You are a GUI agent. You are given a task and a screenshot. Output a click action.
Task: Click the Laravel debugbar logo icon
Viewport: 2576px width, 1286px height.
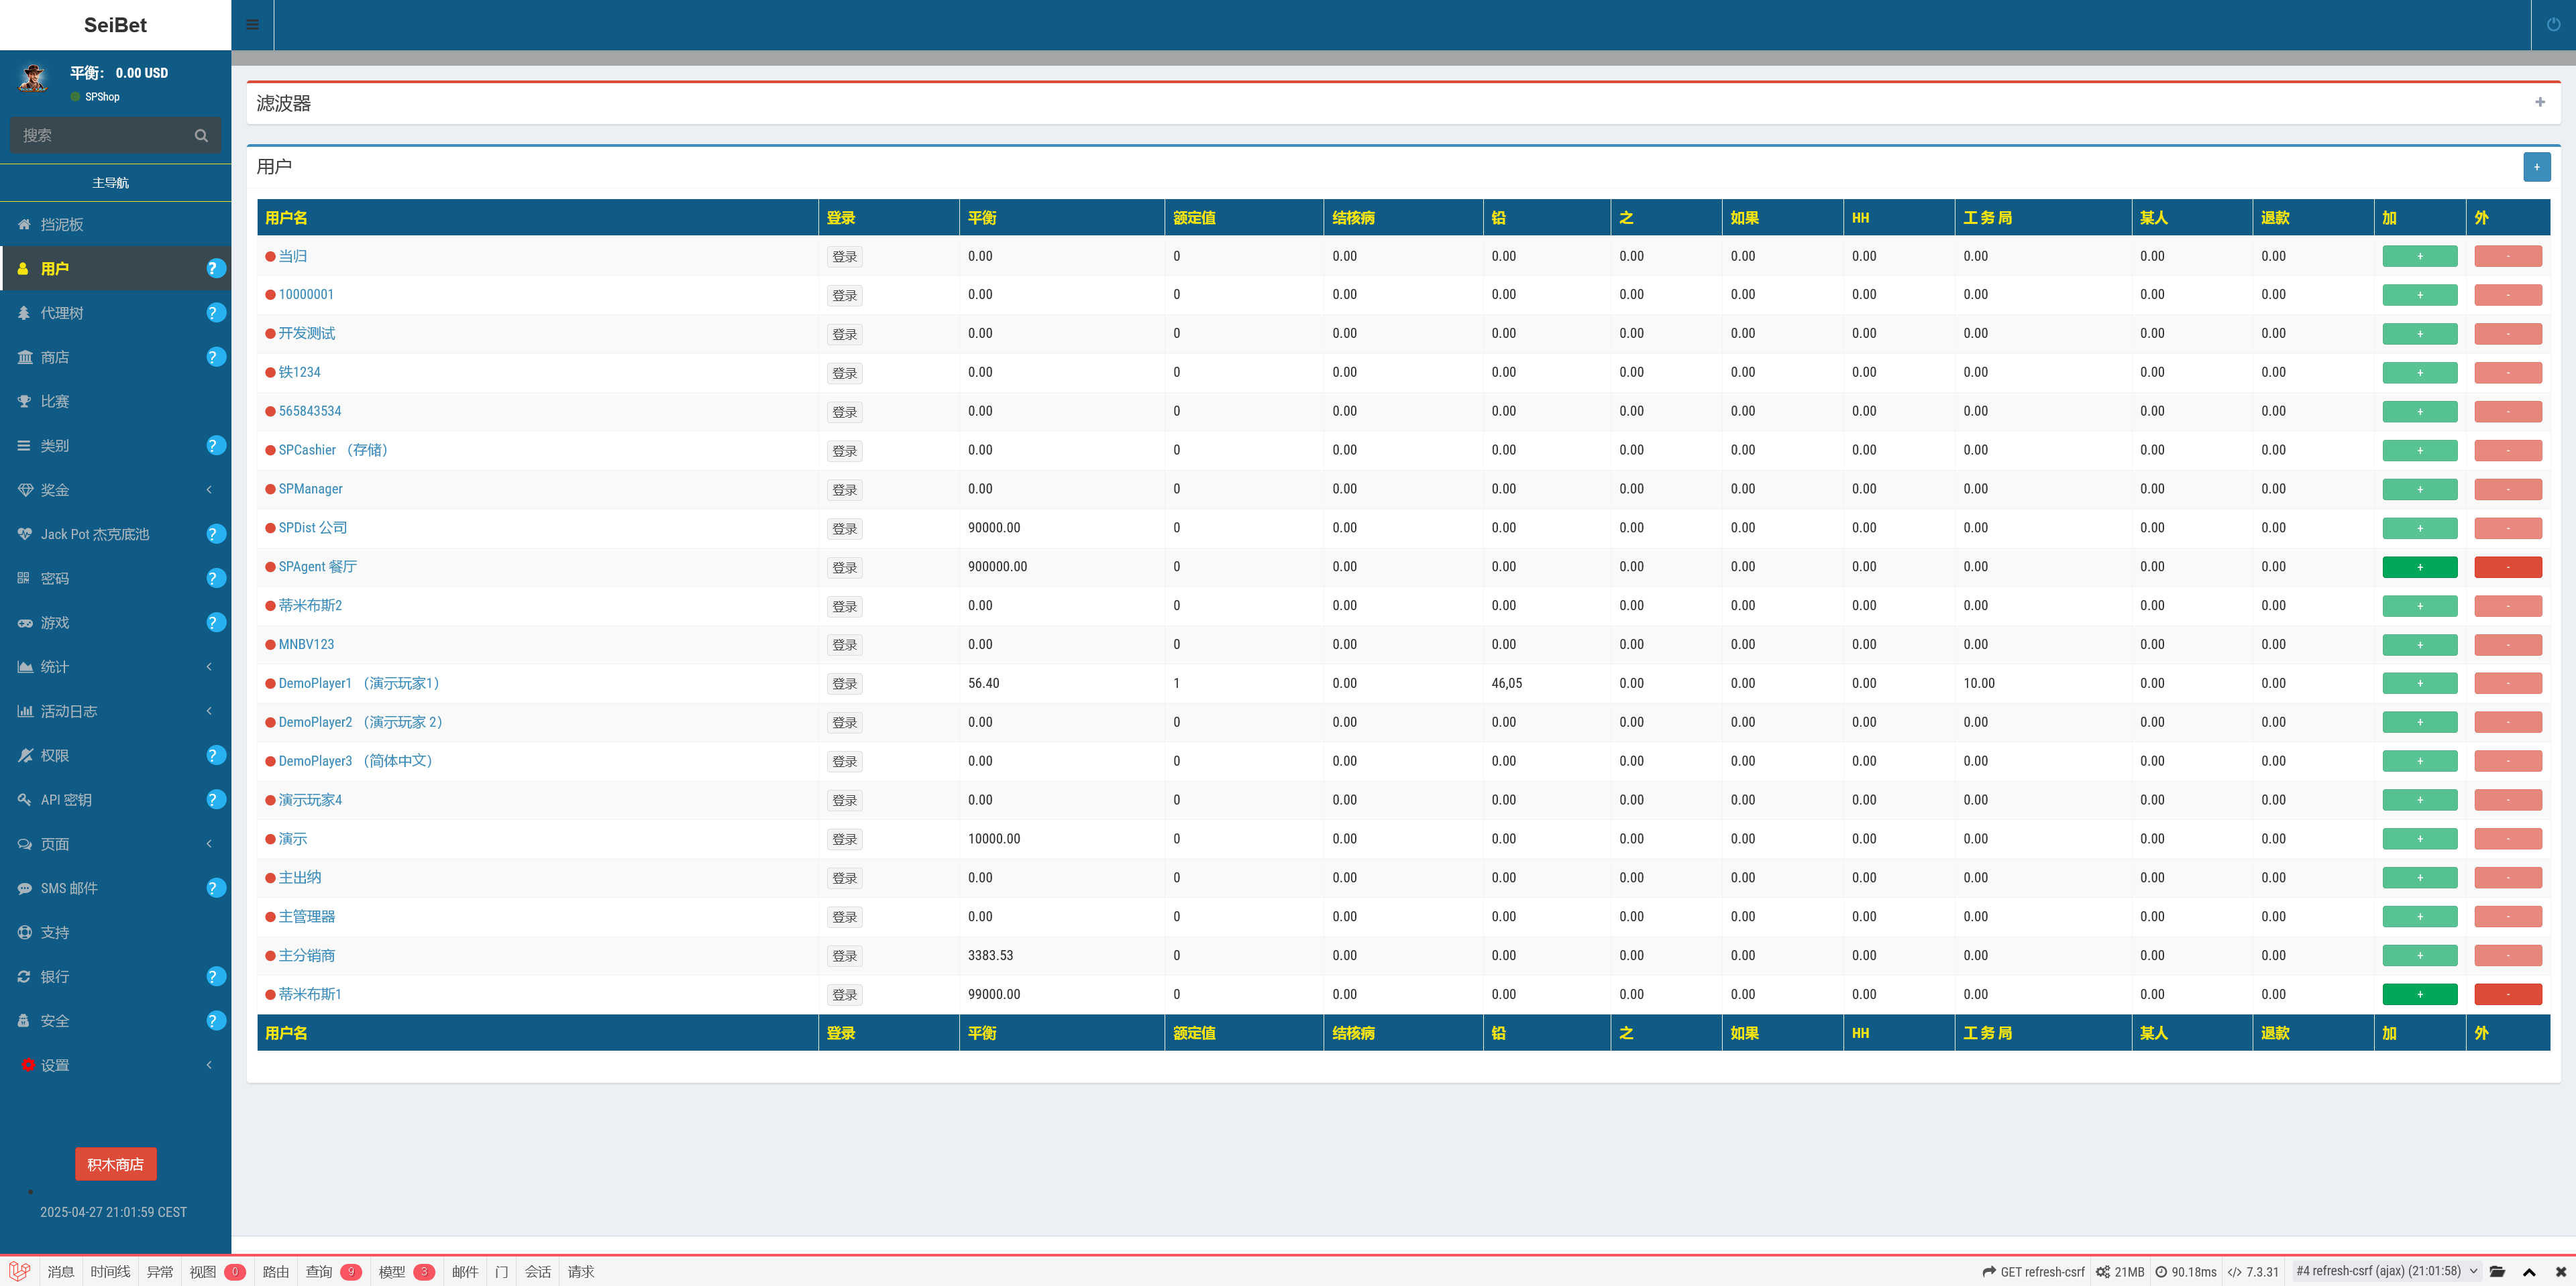pos(19,1271)
